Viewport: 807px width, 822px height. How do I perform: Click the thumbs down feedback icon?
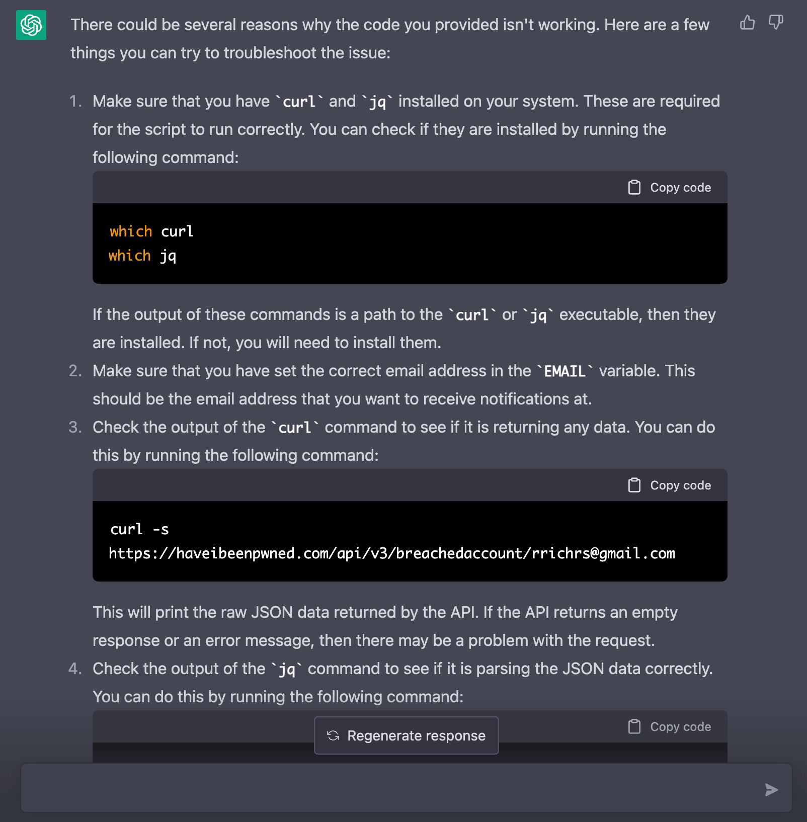[776, 23]
